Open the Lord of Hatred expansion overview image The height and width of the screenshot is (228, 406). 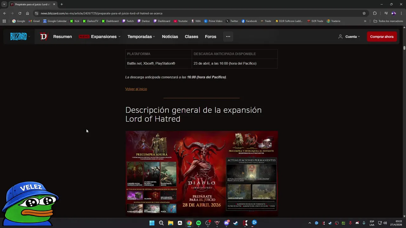(x=201, y=174)
